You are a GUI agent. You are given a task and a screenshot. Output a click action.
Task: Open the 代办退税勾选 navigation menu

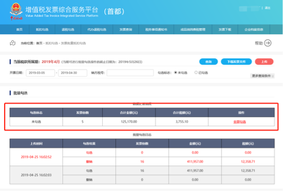(97, 30)
